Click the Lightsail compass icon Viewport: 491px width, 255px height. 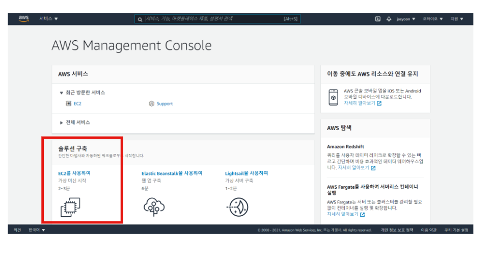point(237,207)
